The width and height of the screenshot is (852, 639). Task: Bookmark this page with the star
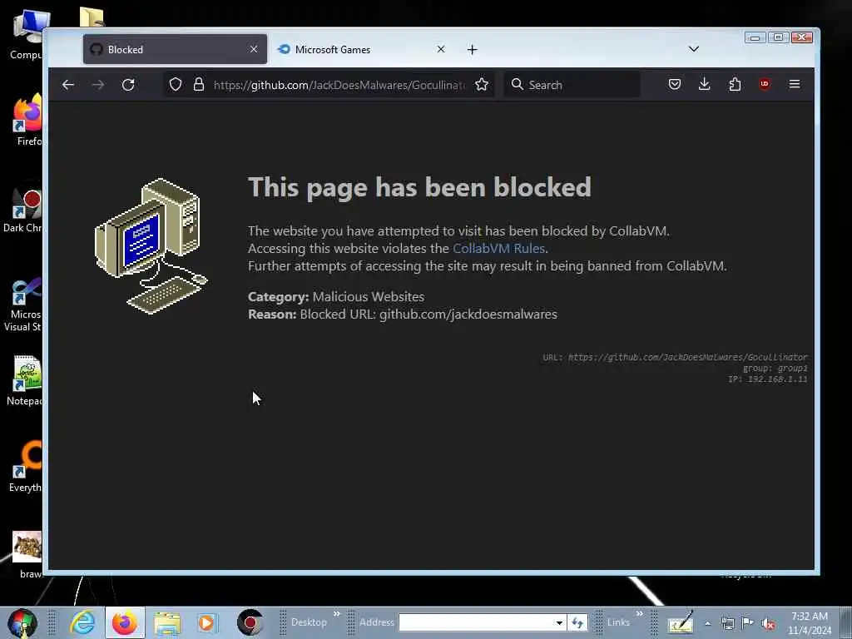click(482, 84)
